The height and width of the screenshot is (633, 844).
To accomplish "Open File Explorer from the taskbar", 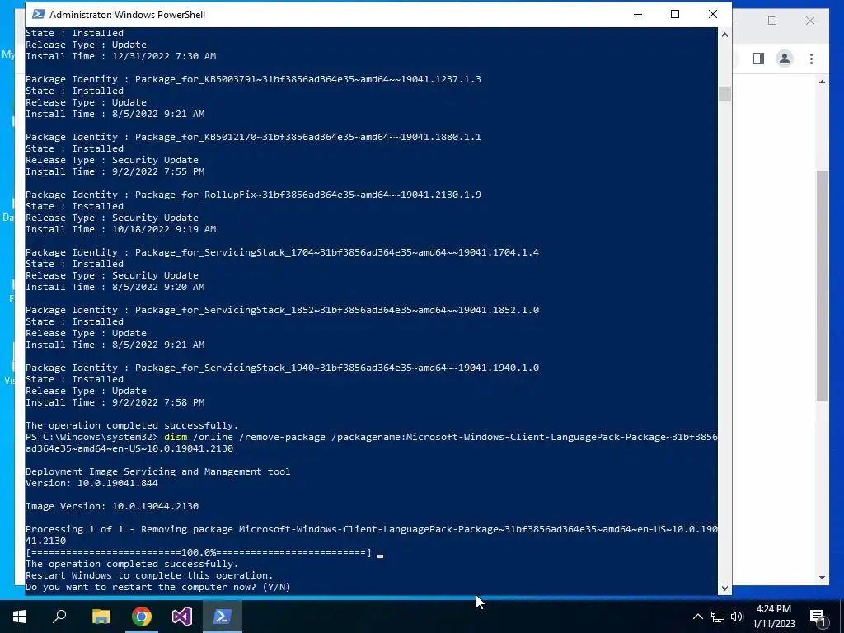I will tap(101, 617).
